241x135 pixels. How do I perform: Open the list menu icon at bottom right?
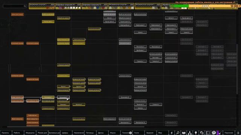(x=238, y=133)
